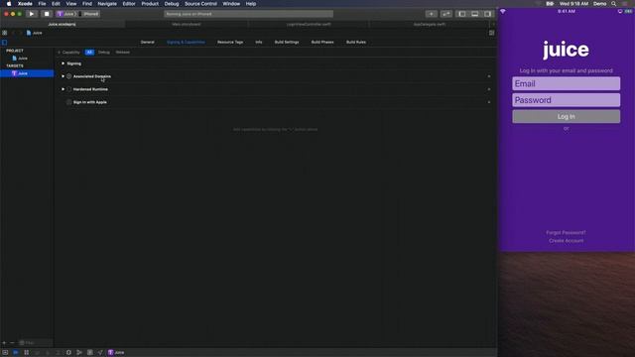635x357 pixels.
Task: Remove the Sign in with Apple capability
Action: (x=489, y=102)
